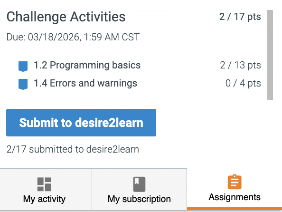Click 2/17 submitted to desire2learn status

coord(73,149)
